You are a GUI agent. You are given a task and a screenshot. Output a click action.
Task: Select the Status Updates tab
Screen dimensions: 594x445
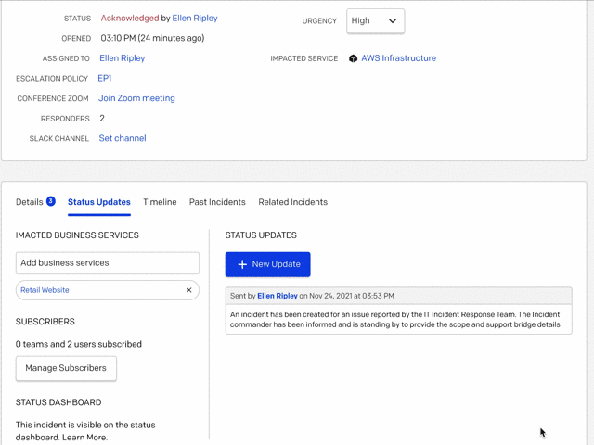click(x=99, y=202)
